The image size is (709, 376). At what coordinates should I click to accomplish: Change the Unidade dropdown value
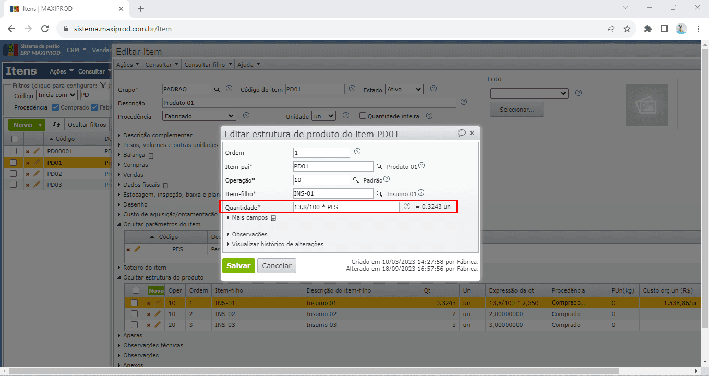tap(323, 116)
